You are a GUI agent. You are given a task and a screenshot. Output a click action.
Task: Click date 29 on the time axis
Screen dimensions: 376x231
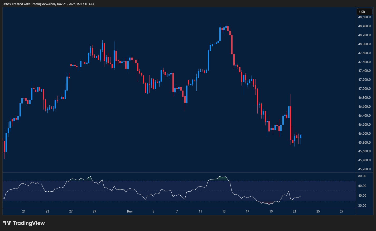[x=94, y=211]
